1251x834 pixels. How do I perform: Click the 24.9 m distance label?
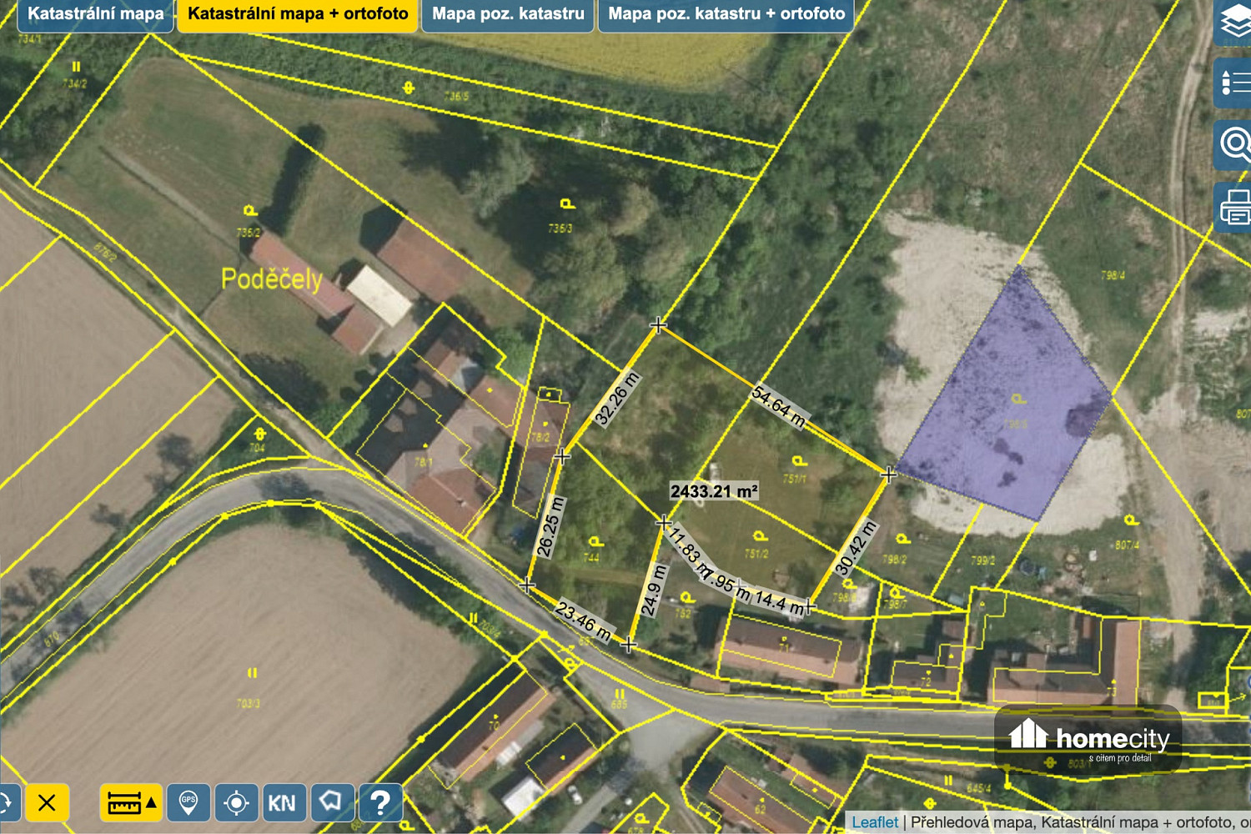653,590
